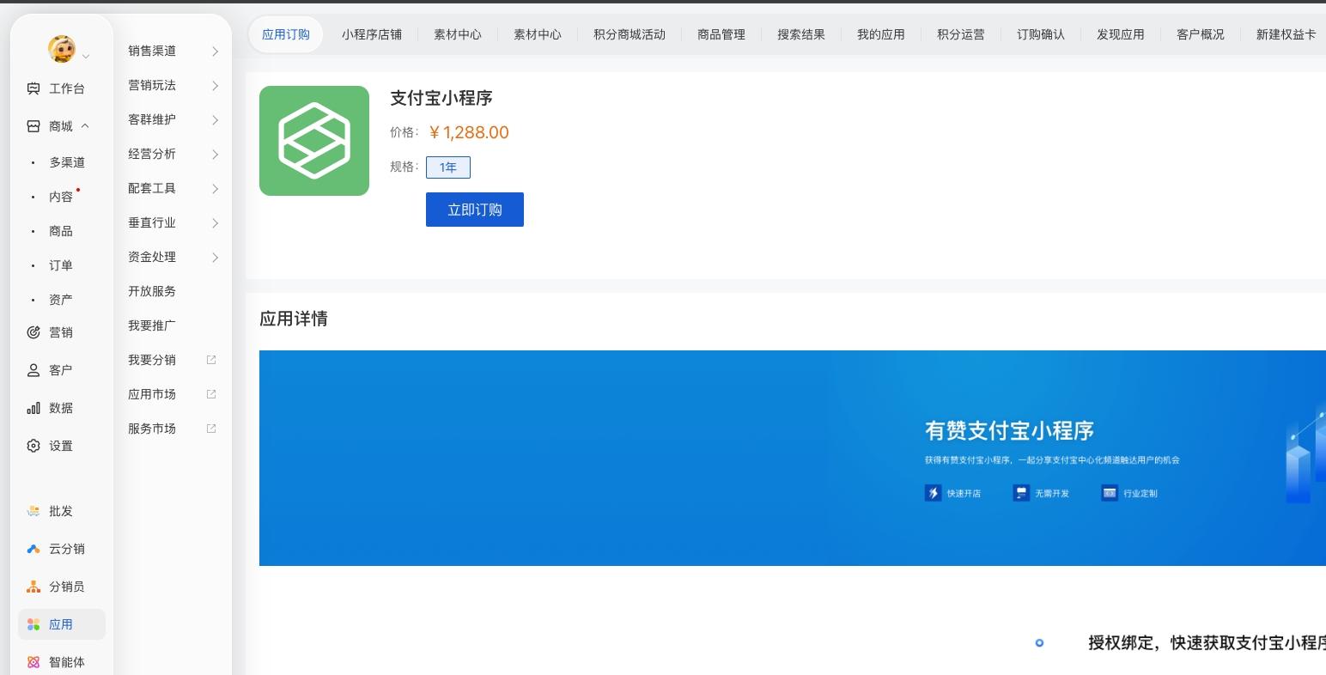Open the 营销 marketing icon
Image resolution: width=1326 pixels, height=675 pixels.
(x=33, y=332)
